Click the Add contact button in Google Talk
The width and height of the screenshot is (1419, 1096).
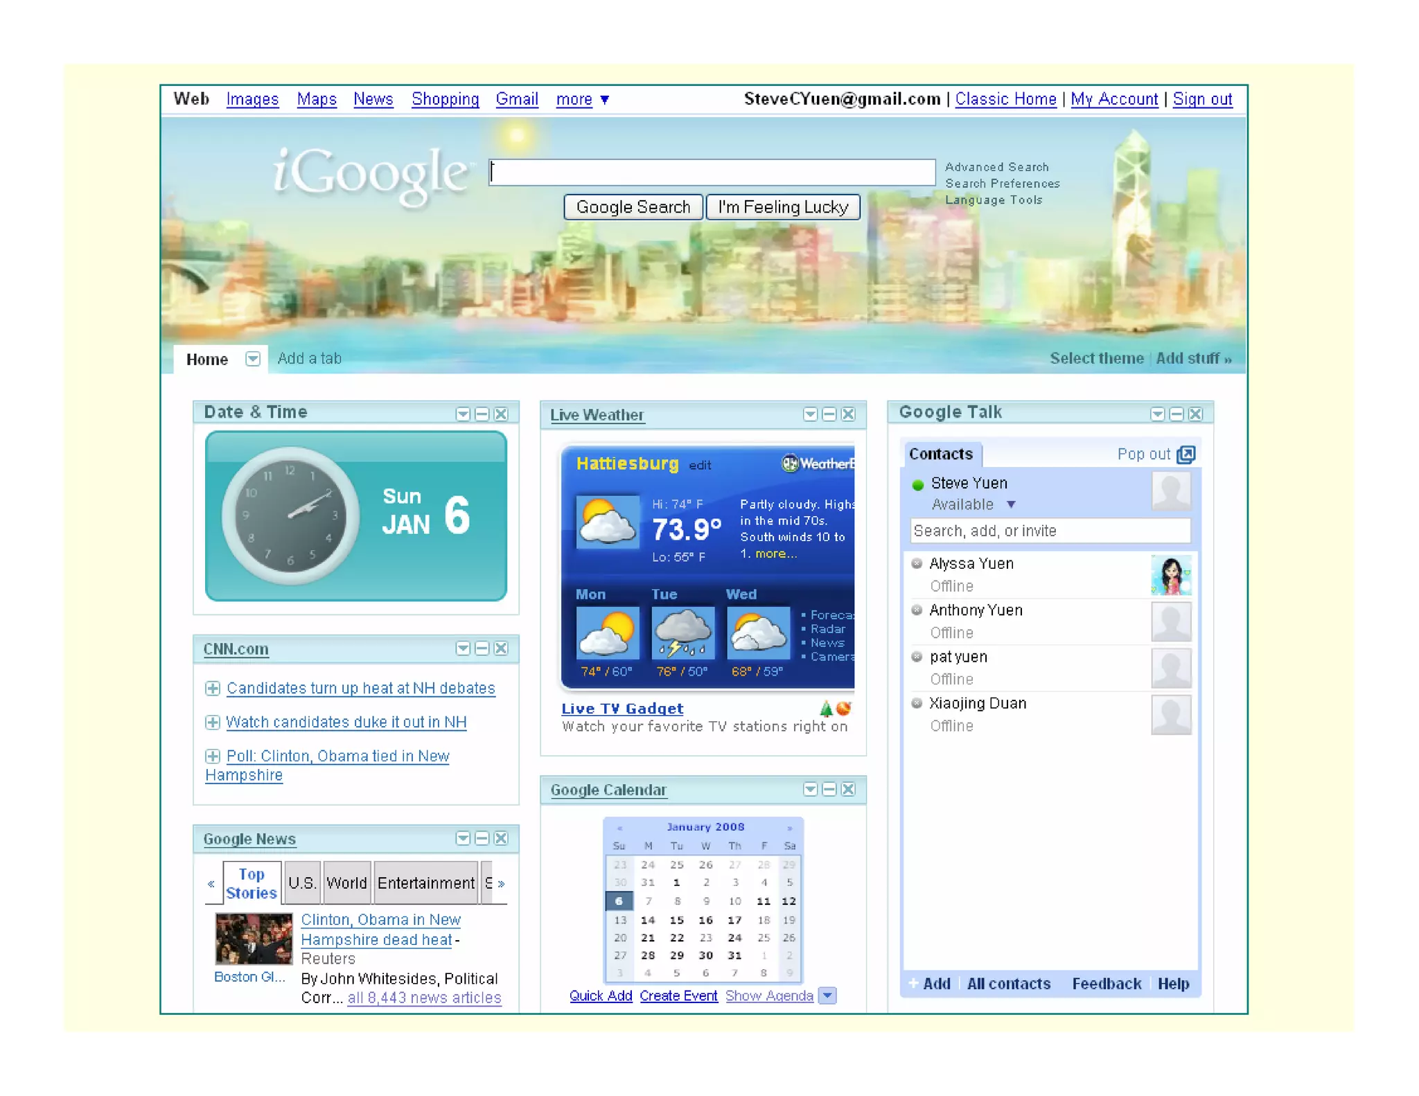[x=930, y=984]
